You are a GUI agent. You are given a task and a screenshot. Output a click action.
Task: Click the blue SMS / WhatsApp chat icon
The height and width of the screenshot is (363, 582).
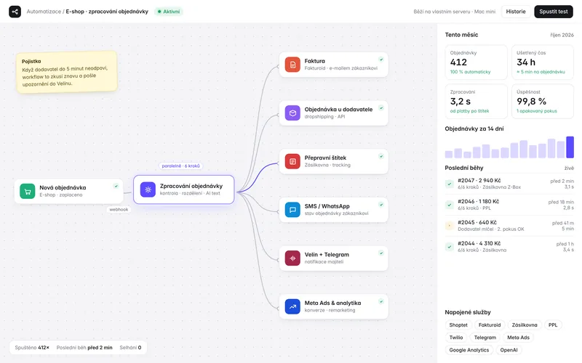tap(292, 210)
